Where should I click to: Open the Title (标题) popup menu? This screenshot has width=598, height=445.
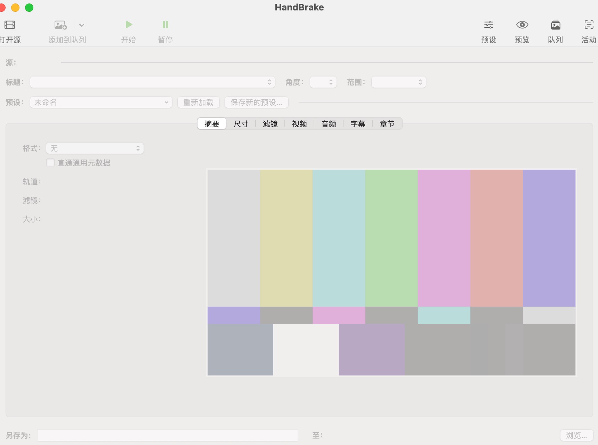click(153, 82)
